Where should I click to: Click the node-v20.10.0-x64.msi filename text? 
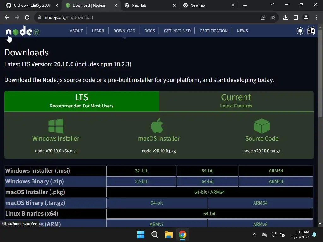(x=56, y=151)
